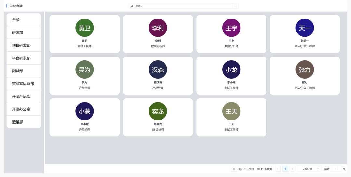Viewport: 351px width, 177px height.
Task: Open 杨汉森 产品经理 employee card
Action: (x=158, y=76)
